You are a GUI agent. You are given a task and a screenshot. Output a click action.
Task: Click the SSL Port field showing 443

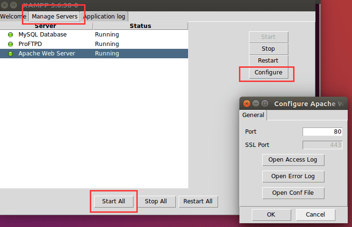(323, 145)
